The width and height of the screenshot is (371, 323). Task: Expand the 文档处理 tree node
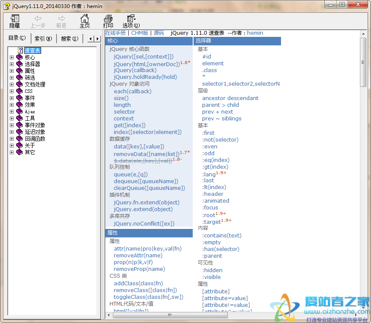(x=11, y=85)
